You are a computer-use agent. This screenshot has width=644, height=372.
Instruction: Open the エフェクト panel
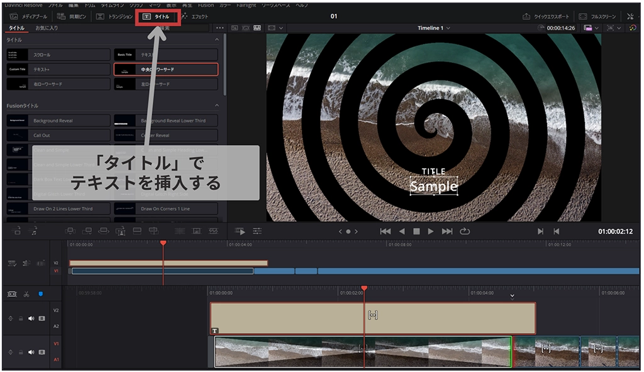[x=195, y=16]
